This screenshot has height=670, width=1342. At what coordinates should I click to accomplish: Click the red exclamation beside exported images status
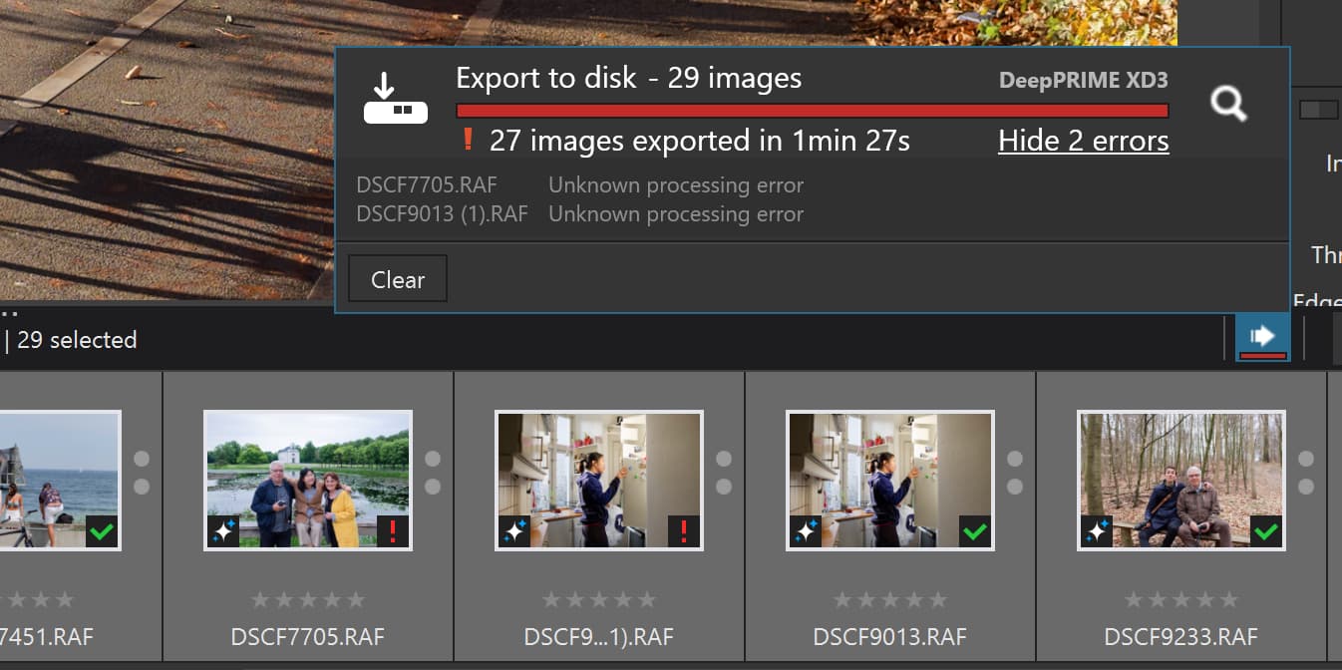[468, 141]
